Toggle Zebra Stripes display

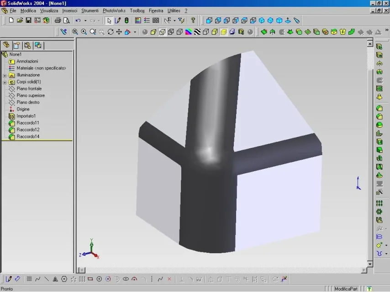[197, 32]
